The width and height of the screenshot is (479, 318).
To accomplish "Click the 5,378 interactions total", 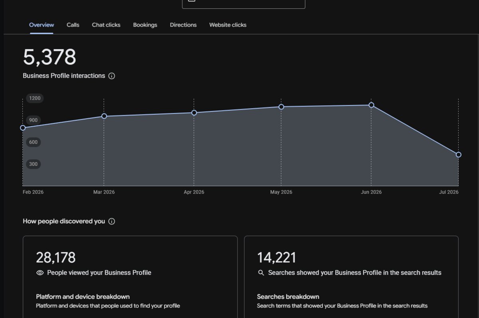I will pyautogui.click(x=49, y=57).
